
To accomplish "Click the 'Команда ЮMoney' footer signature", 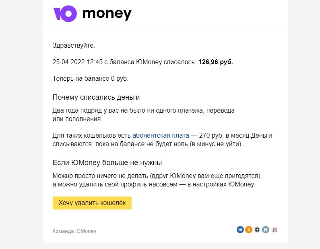I will coord(74,231).
